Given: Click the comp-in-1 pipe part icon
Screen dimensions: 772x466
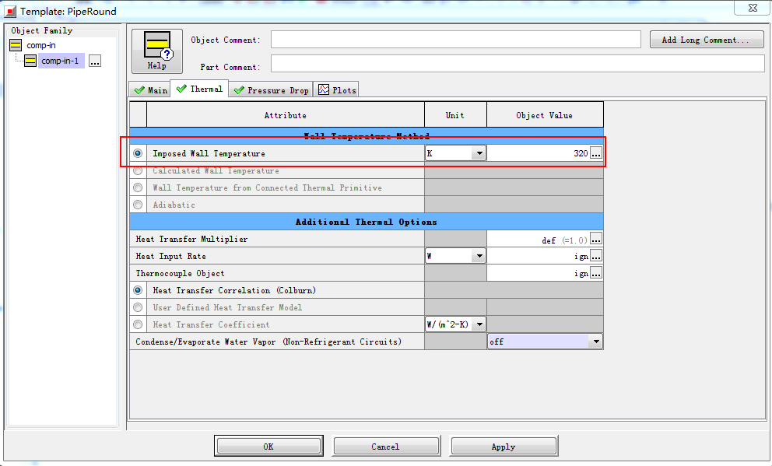Looking at the screenshot, I should point(30,61).
